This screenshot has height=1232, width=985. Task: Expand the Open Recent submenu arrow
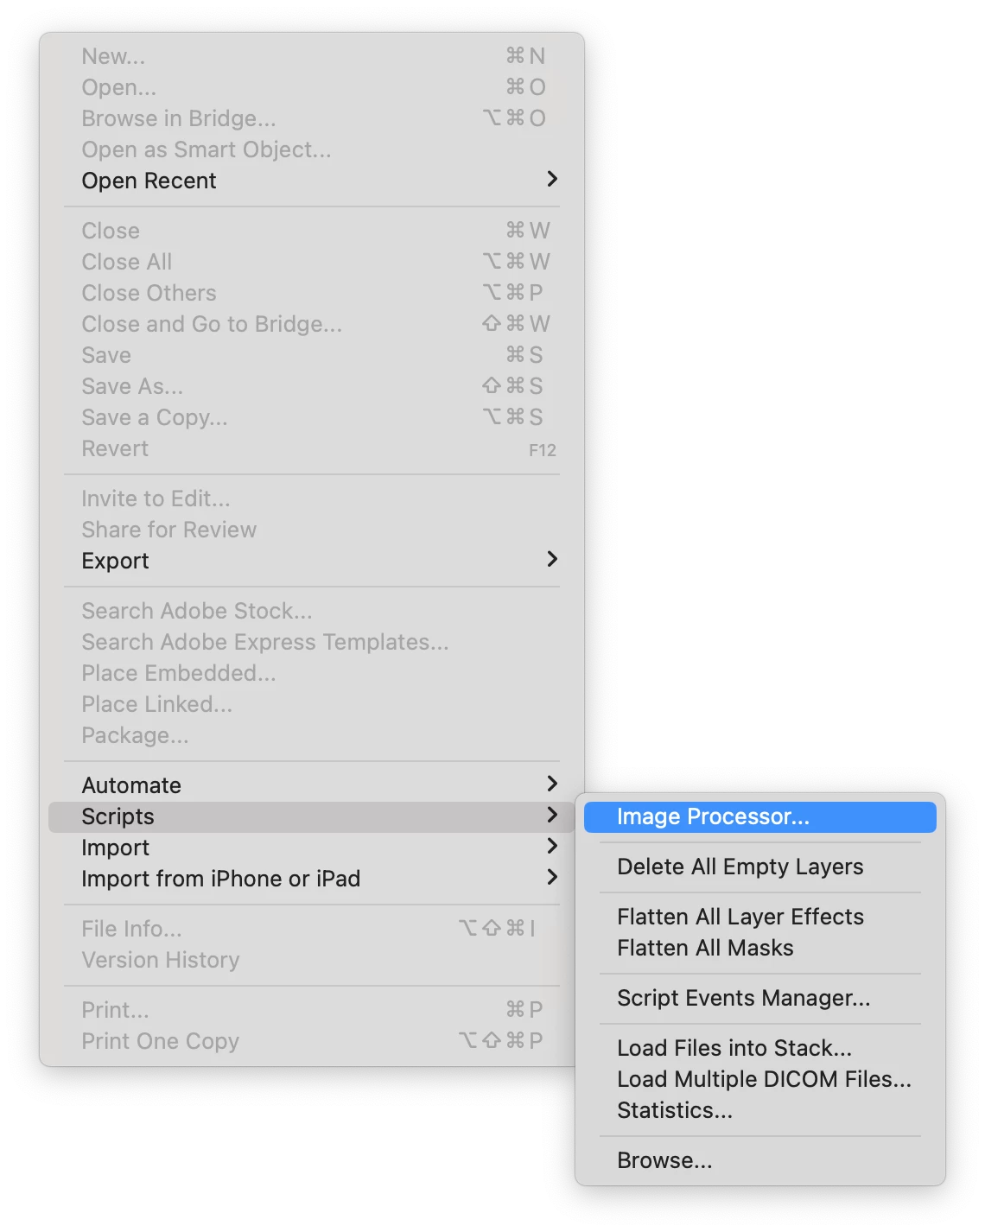[552, 179]
